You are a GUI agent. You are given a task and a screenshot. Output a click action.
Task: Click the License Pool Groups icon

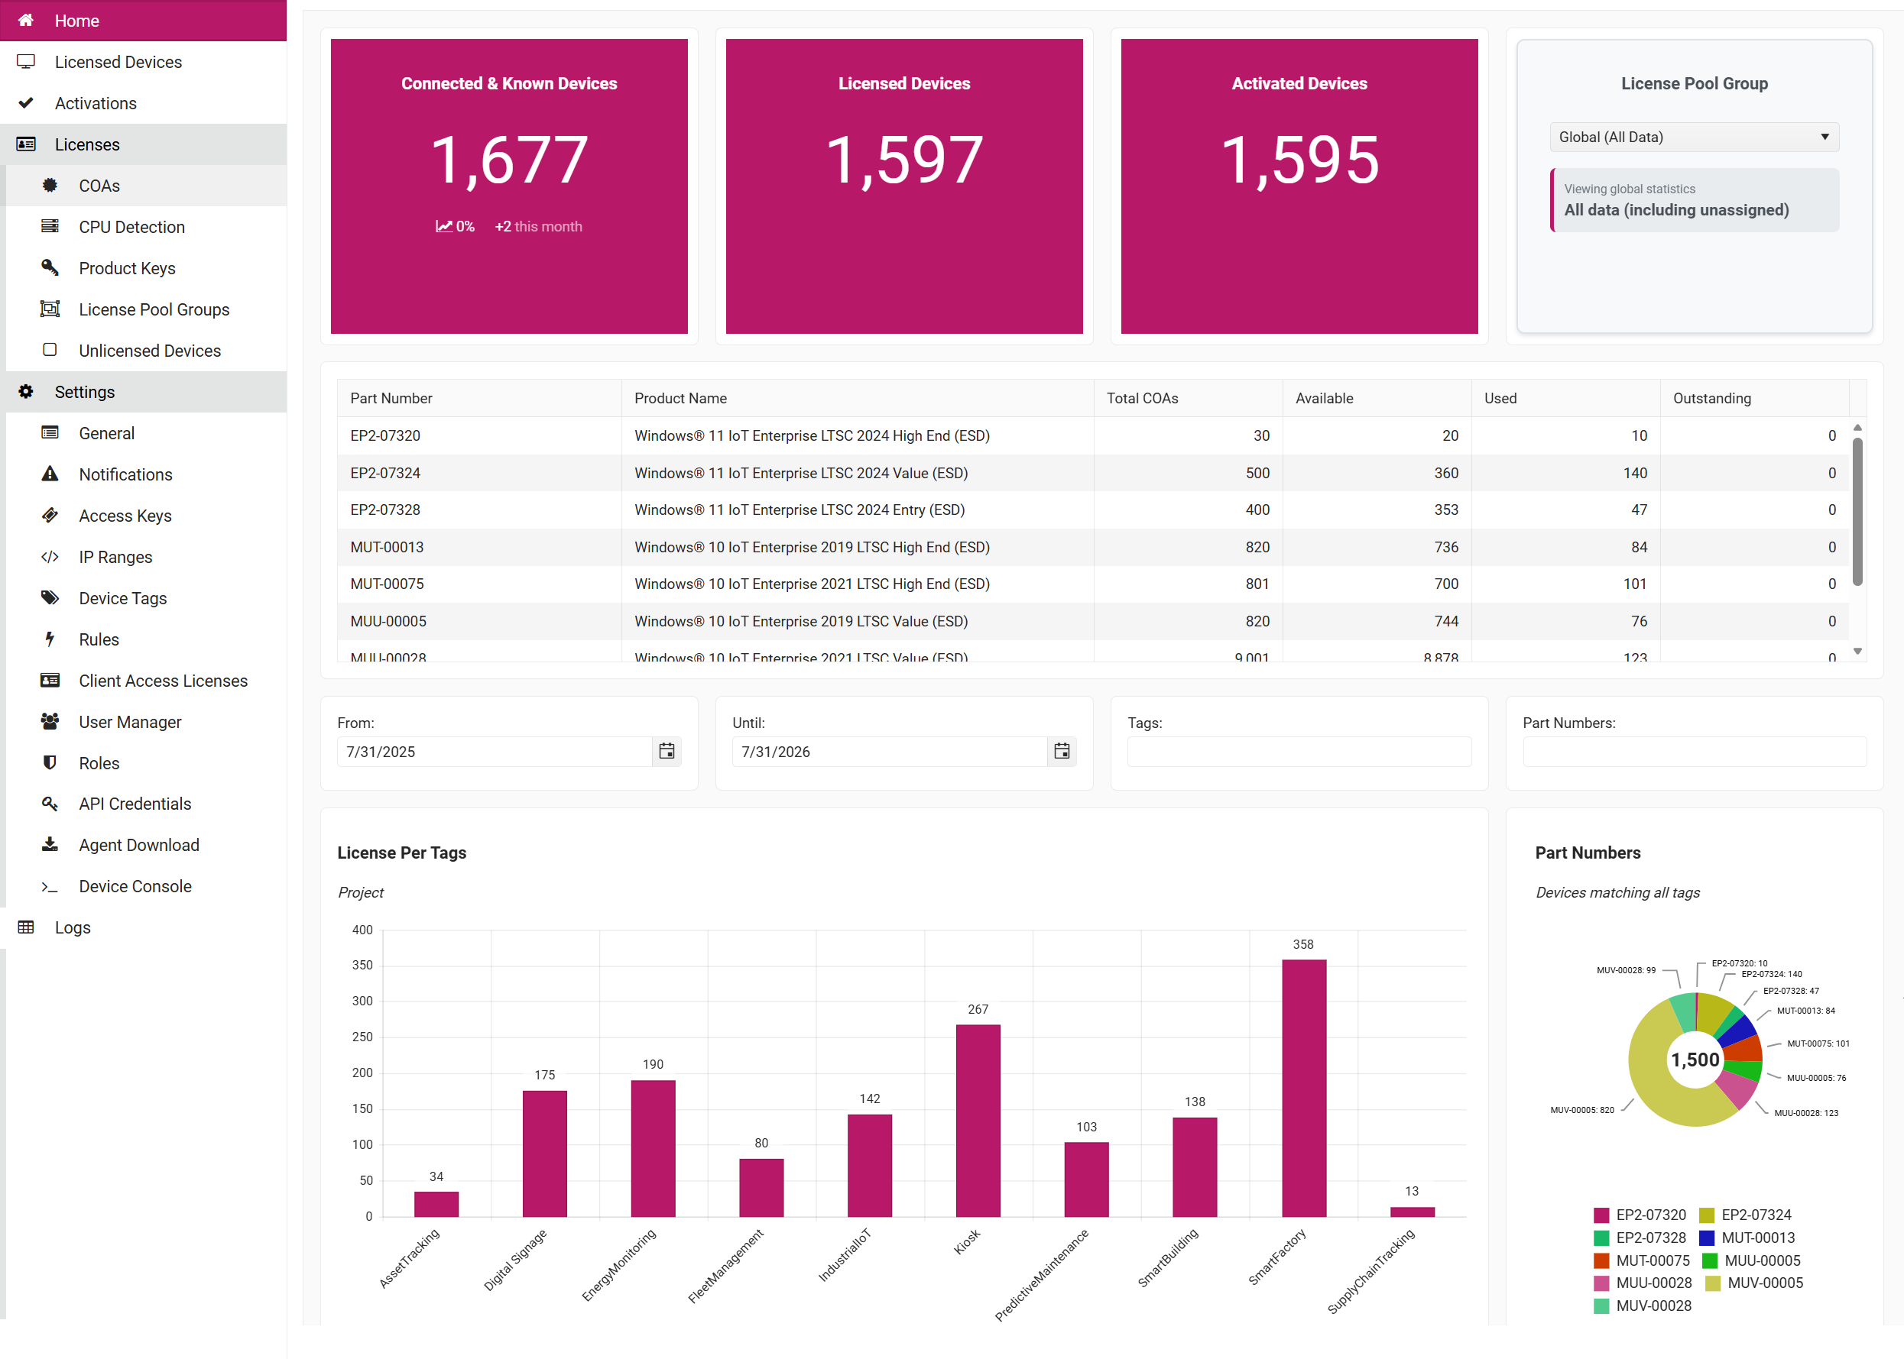[x=50, y=309]
